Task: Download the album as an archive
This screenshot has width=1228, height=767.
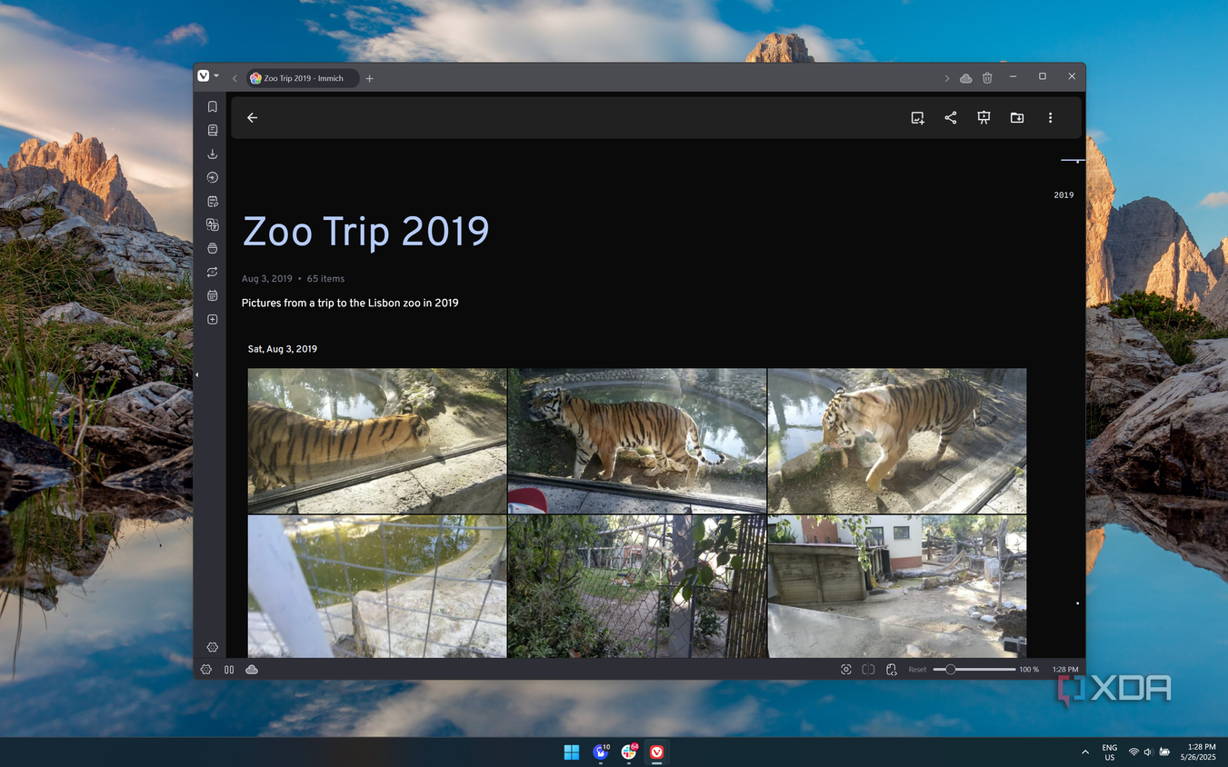Action: pyautogui.click(x=1017, y=117)
